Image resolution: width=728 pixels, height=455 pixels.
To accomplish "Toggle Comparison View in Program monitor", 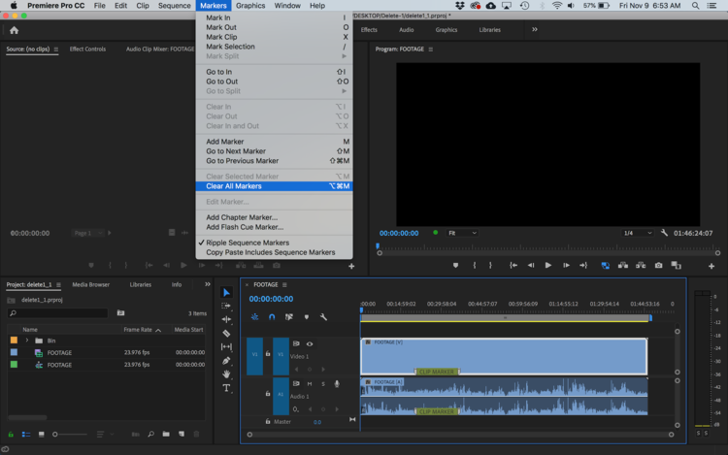I will (676, 265).
